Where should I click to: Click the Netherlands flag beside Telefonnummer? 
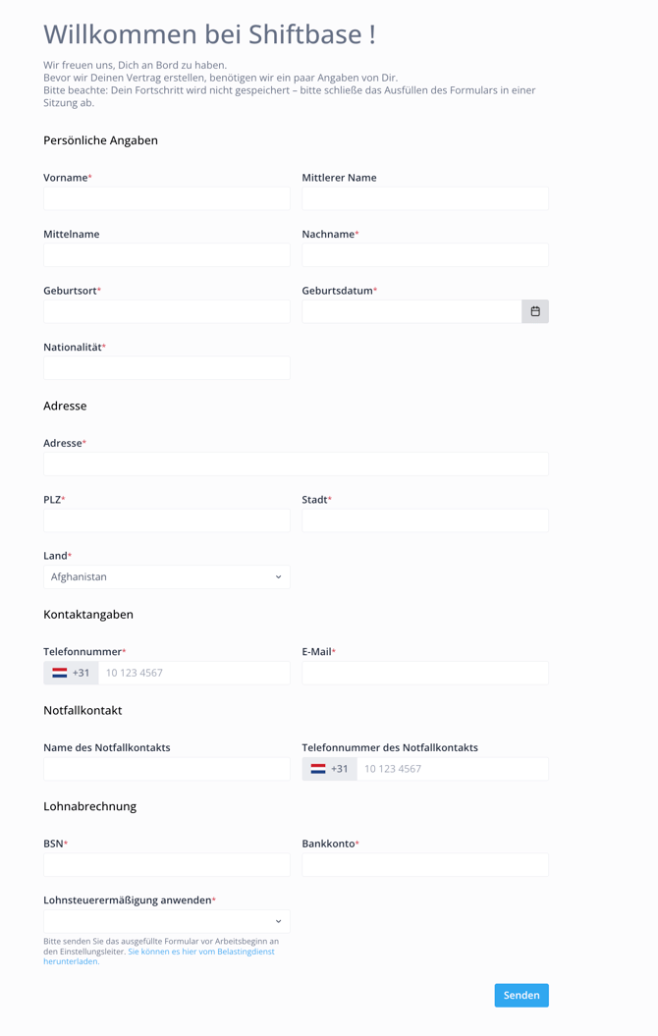pos(60,673)
